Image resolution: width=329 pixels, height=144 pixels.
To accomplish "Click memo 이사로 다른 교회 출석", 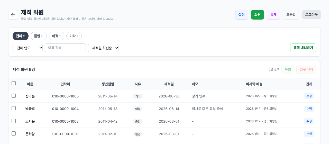I will pyautogui.click(x=207, y=109).
